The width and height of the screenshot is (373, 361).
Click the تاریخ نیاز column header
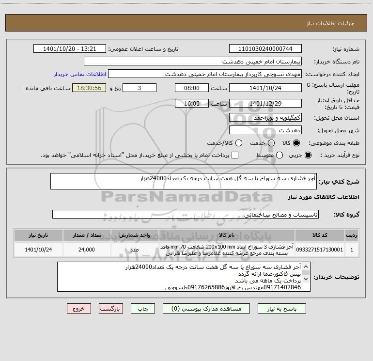coord(38,235)
